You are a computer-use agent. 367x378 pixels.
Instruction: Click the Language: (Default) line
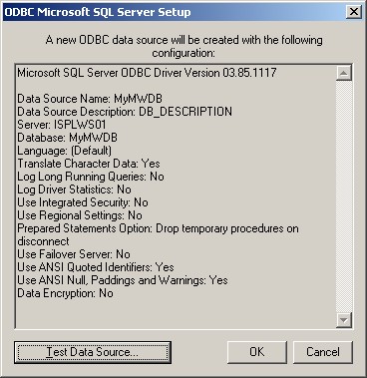tap(65, 151)
